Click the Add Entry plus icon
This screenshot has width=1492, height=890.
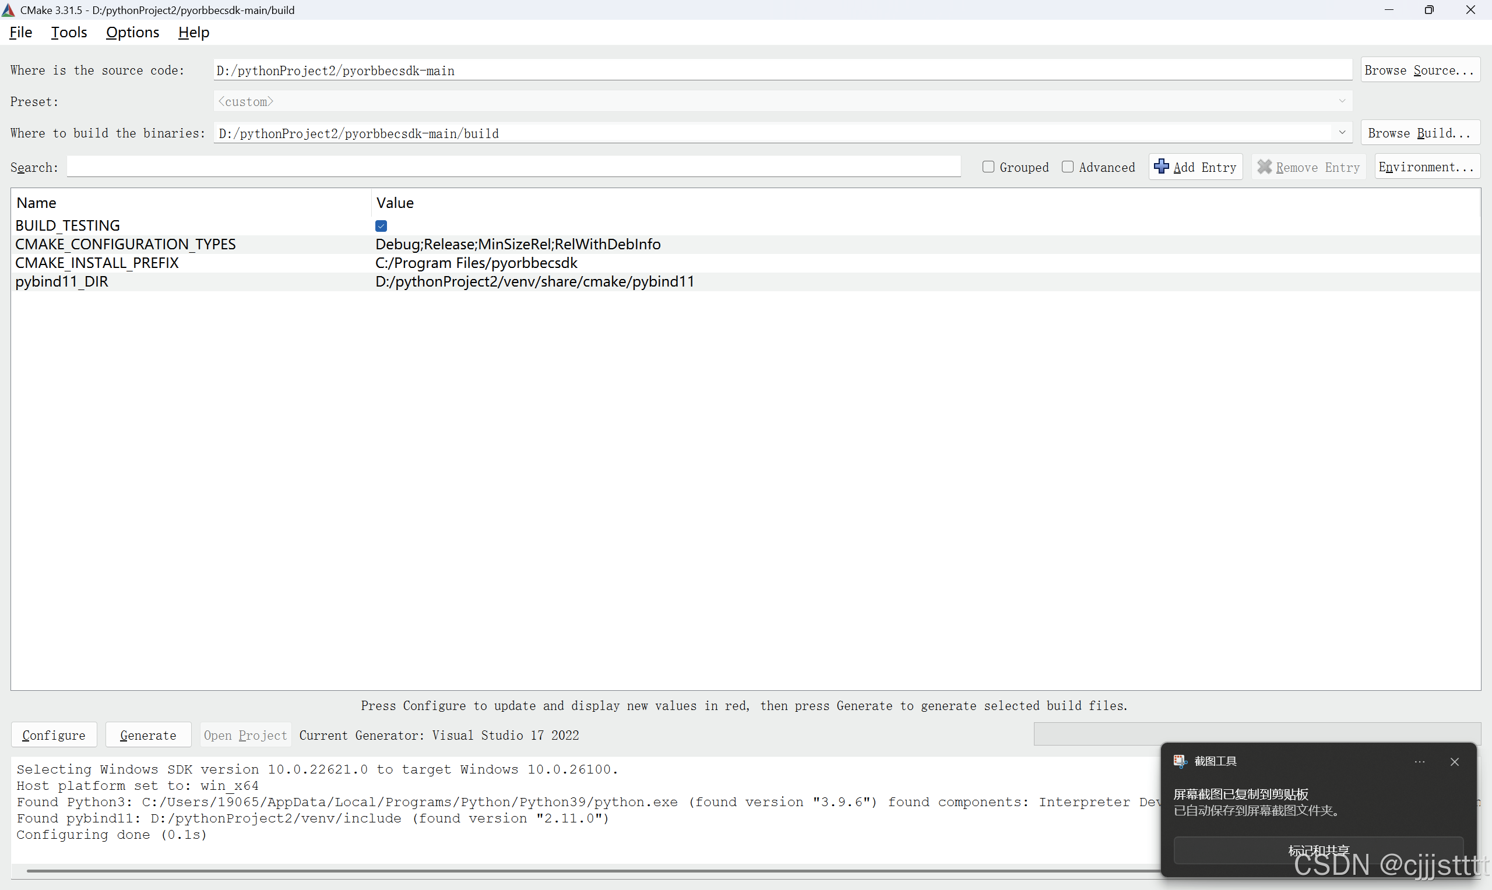pos(1162,167)
